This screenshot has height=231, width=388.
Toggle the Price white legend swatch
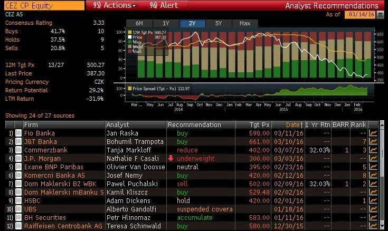tap(130, 37)
